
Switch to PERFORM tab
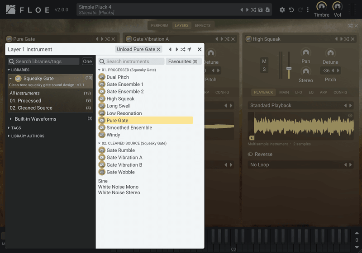click(160, 25)
